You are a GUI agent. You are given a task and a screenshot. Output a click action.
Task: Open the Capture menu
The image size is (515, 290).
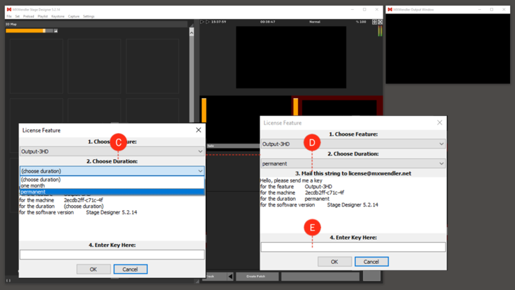(74, 16)
